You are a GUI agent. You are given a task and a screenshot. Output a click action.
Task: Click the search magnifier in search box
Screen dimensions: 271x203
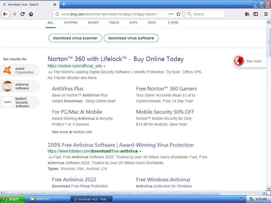coord(189,14)
